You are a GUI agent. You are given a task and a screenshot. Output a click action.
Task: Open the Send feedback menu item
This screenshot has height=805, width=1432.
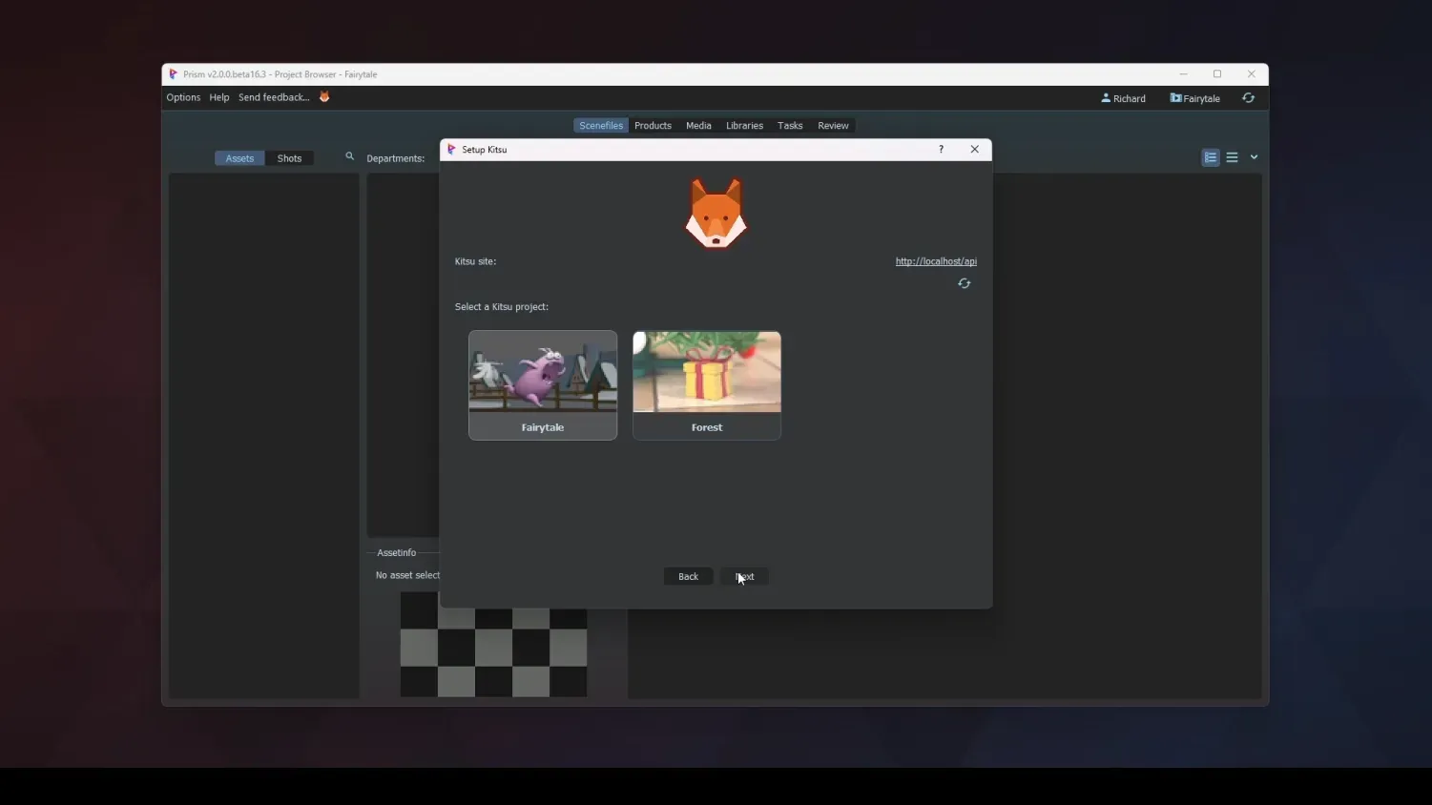274,97
